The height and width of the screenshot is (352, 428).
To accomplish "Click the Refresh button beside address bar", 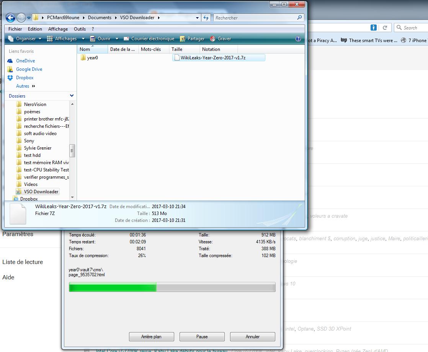I will (206, 18).
